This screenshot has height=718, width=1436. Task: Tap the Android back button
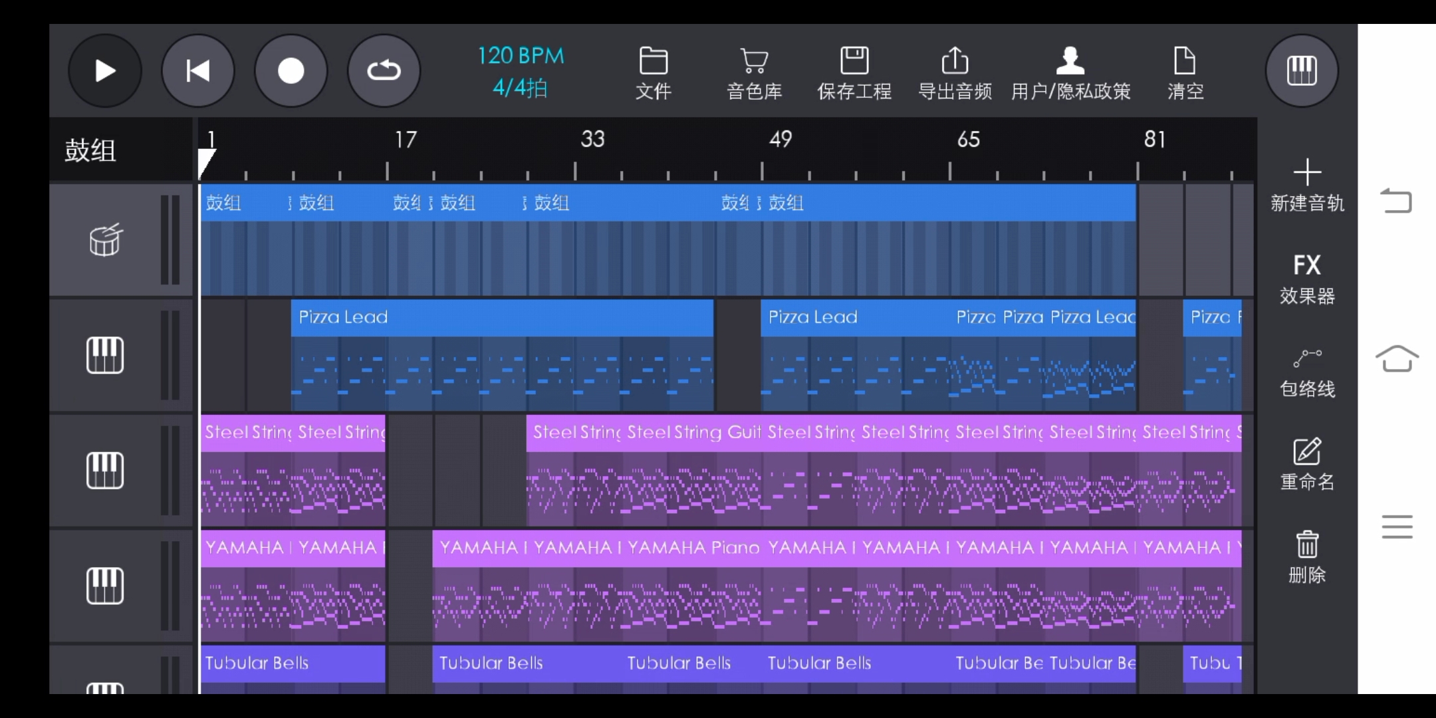pyautogui.click(x=1396, y=201)
